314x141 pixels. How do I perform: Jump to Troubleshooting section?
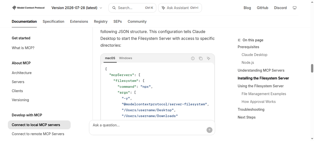(251, 109)
